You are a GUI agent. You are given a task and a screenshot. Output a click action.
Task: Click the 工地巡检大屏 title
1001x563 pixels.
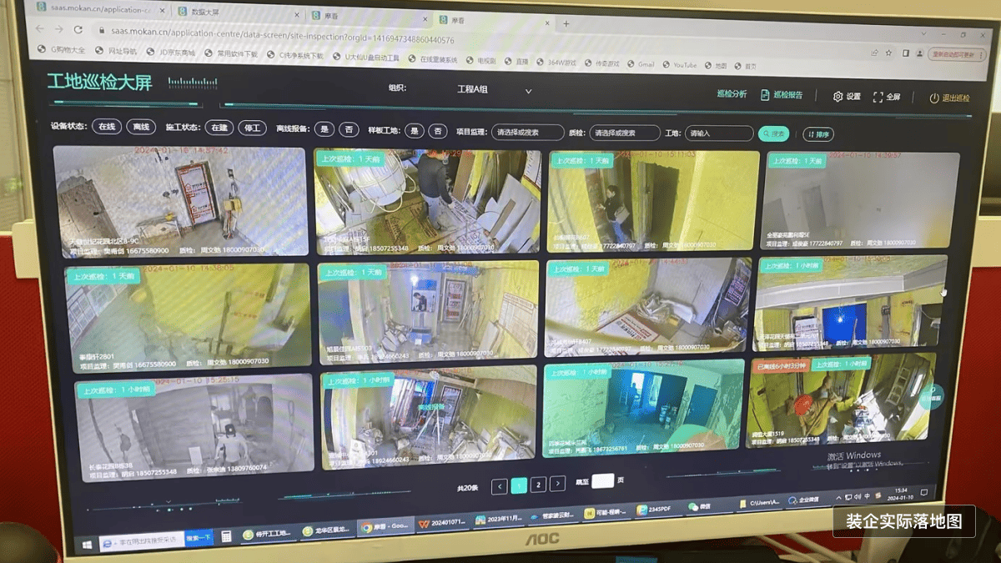[99, 82]
